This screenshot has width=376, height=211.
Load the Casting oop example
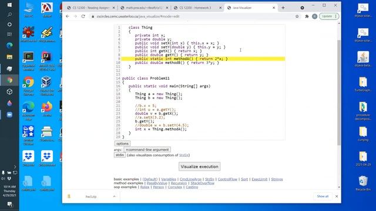click(x=192, y=187)
